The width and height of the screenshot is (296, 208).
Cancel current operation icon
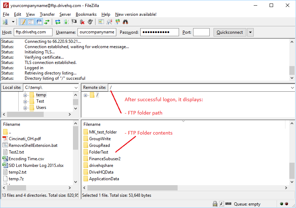(x=74, y=22)
